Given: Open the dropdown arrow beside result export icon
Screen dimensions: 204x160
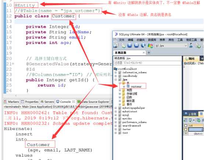Looking at the screenshot, I should coord(194,120).
